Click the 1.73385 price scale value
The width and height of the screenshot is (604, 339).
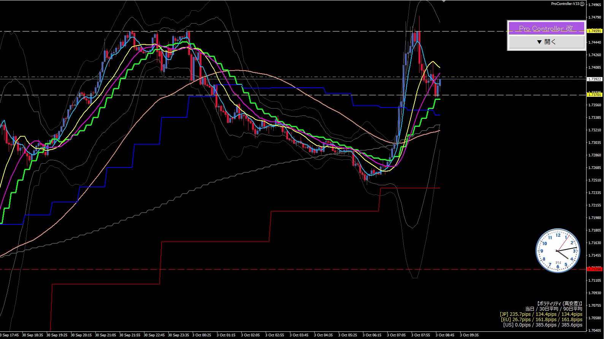tap(594, 118)
